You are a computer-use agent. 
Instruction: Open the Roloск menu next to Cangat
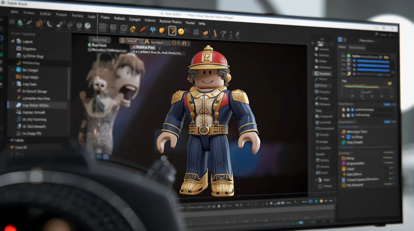point(120,19)
